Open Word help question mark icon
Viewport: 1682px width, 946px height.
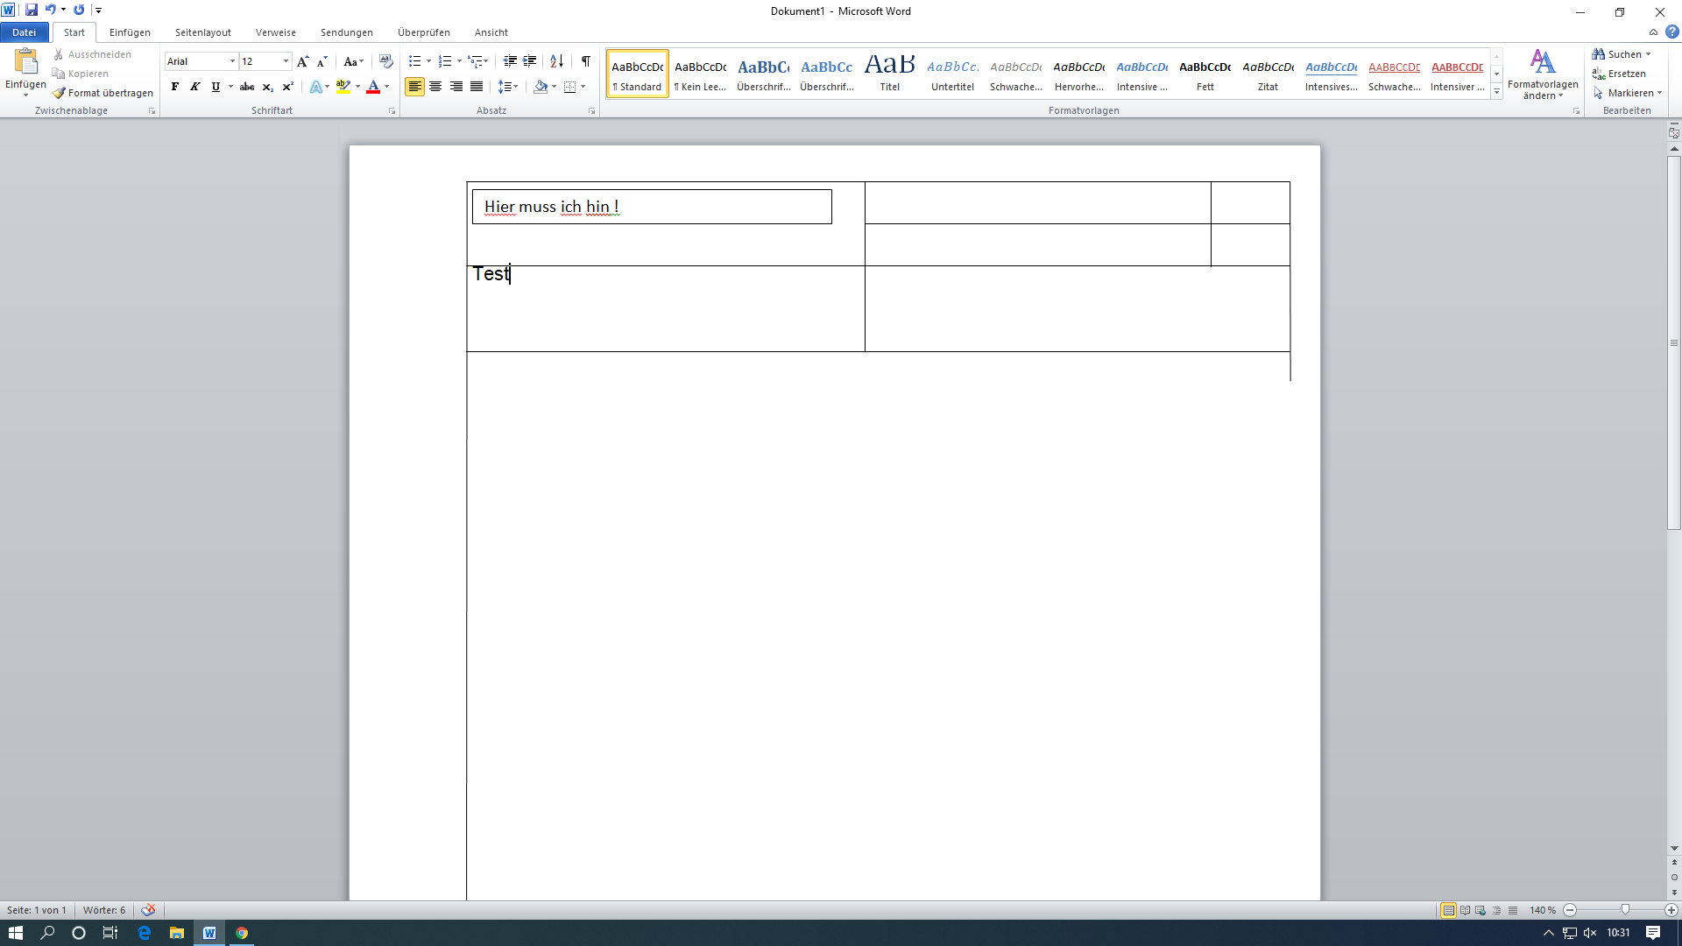click(x=1672, y=32)
